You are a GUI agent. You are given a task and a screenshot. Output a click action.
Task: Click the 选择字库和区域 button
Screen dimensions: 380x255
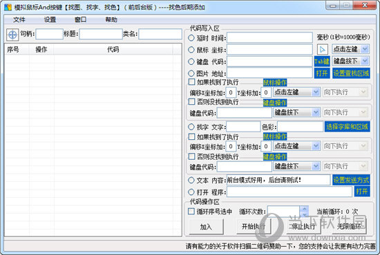(348, 127)
